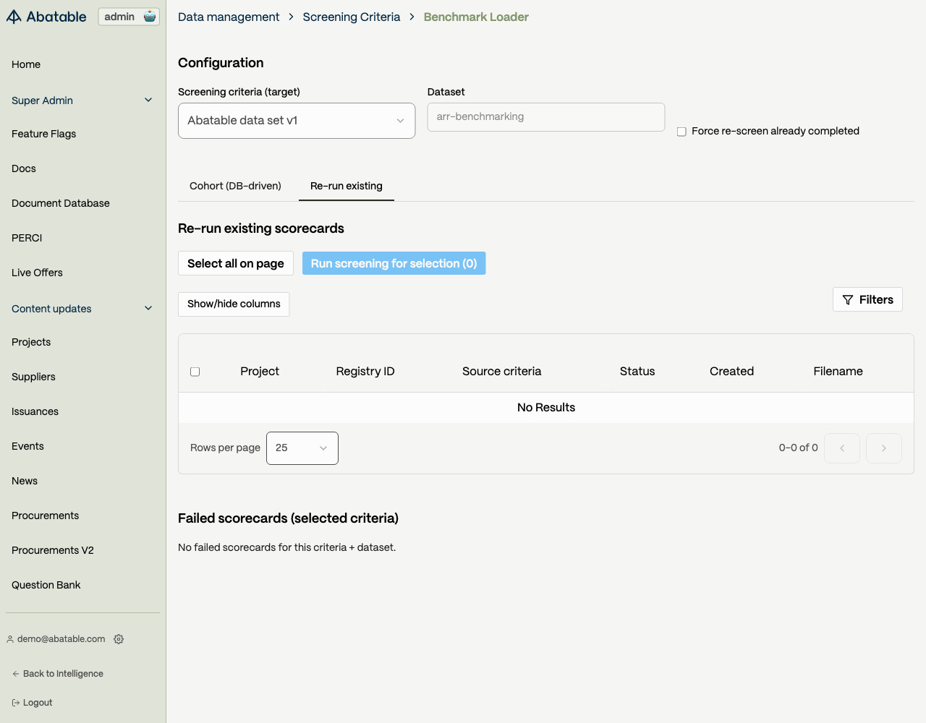Click the Project column header
This screenshot has height=723, width=926.
(260, 371)
